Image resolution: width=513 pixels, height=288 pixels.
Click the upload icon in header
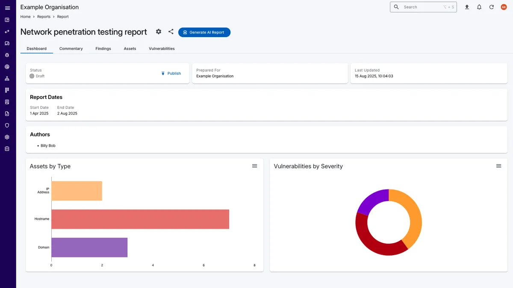coord(467,7)
